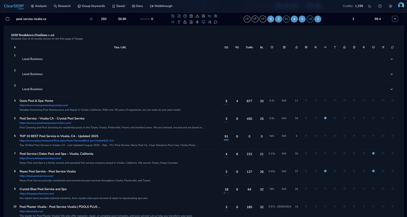Open crystalclearpoolserviceinc.com URL link
Viewport: 407px width, 217px height.
[x=46, y=123]
